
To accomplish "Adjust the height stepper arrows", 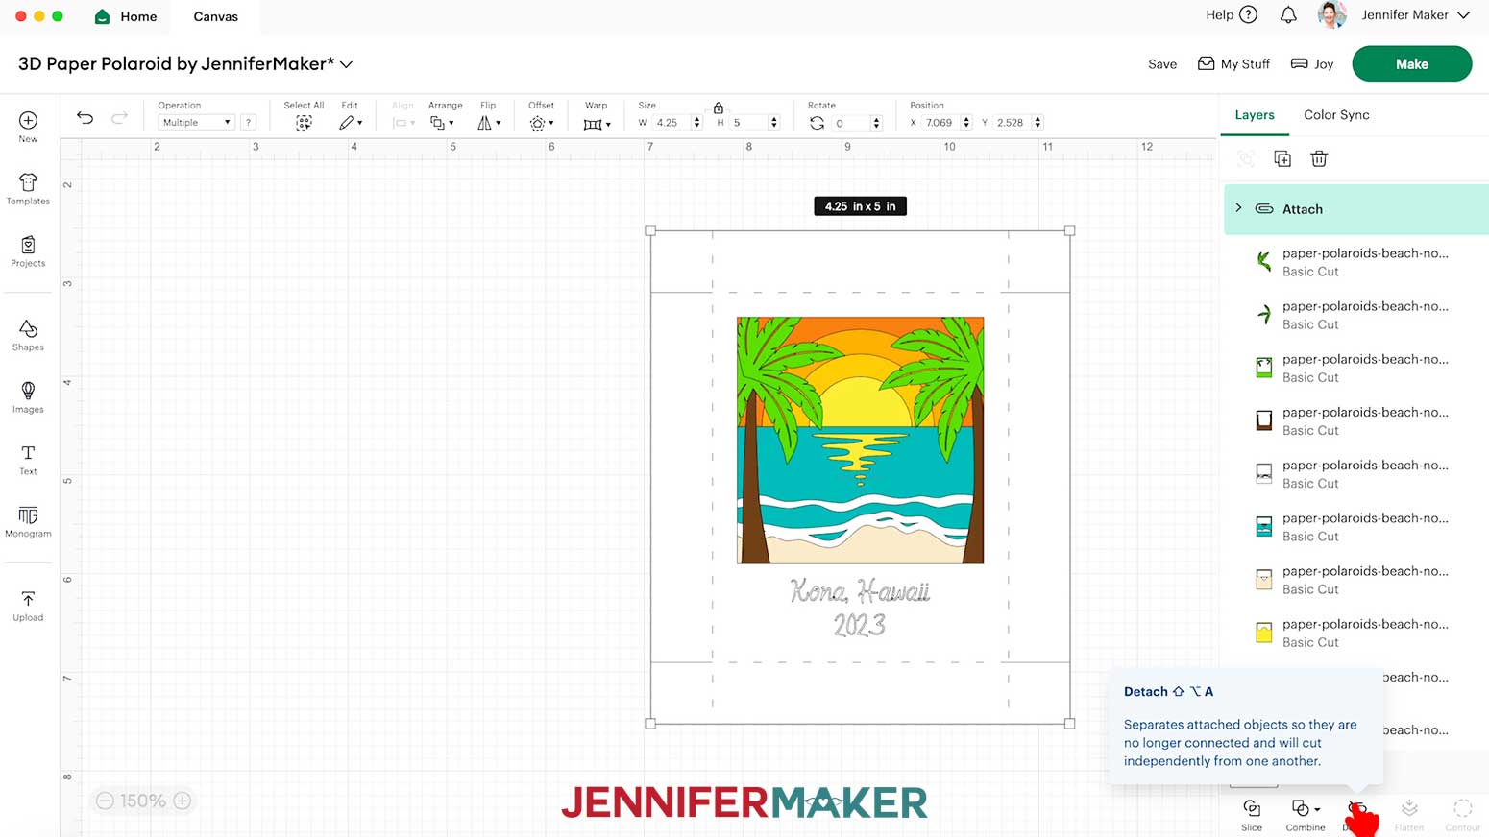I will 774,123.
